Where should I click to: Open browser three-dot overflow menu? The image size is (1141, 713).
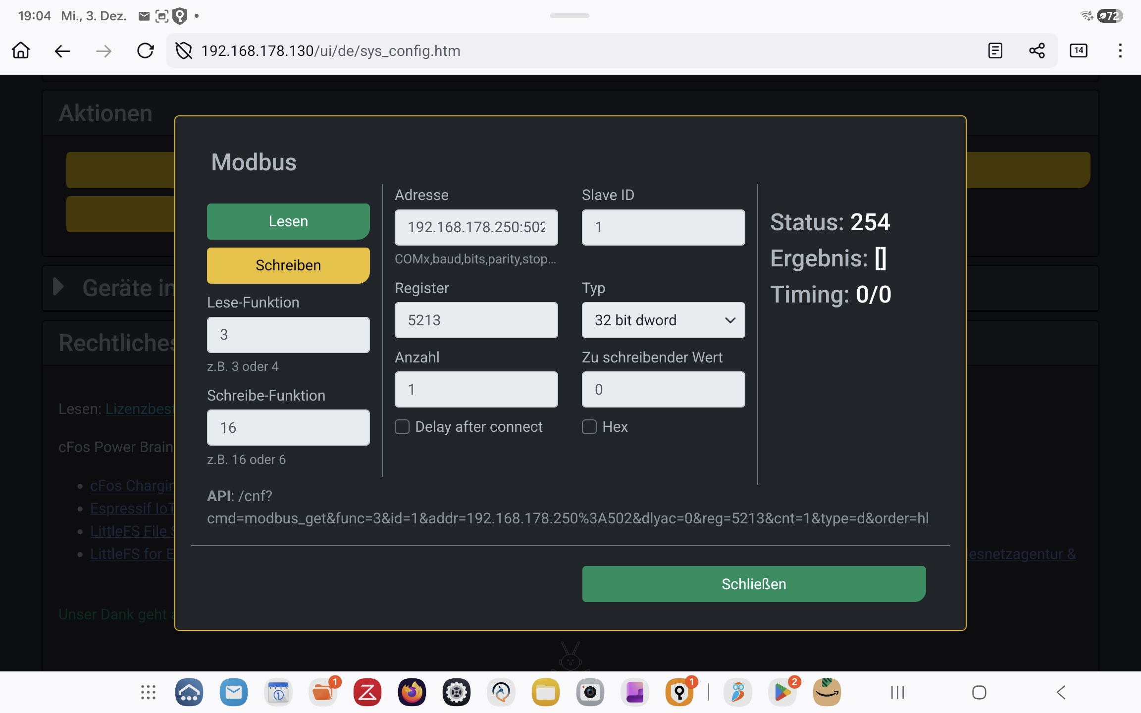click(1120, 51)
